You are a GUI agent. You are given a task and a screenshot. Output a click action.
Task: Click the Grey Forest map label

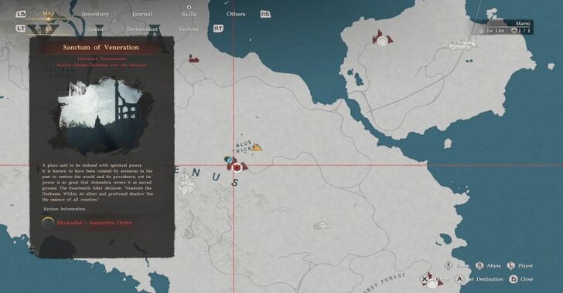[x=385, y=283]
